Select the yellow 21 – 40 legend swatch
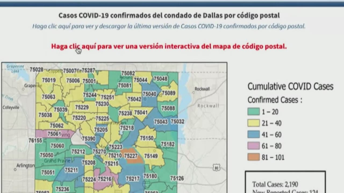This screenshot has width=344, height=193. [253, 123]
